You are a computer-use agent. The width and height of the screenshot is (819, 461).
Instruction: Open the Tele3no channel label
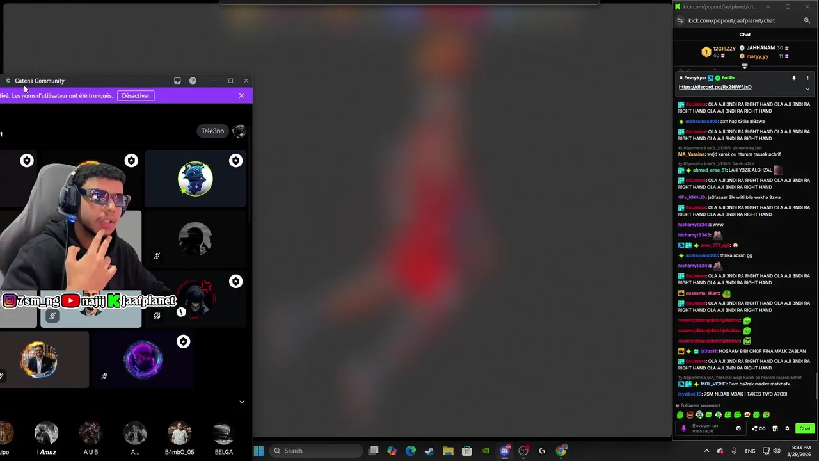[212, 131]
